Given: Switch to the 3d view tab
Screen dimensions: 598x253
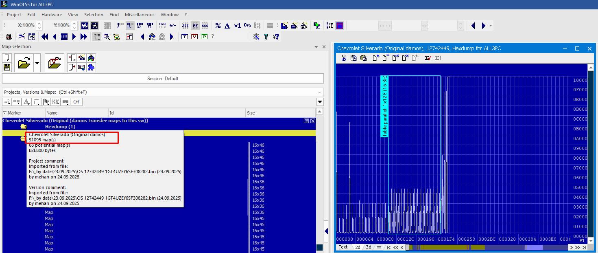Looking at the screenshot, I should [x=369, y=247].
